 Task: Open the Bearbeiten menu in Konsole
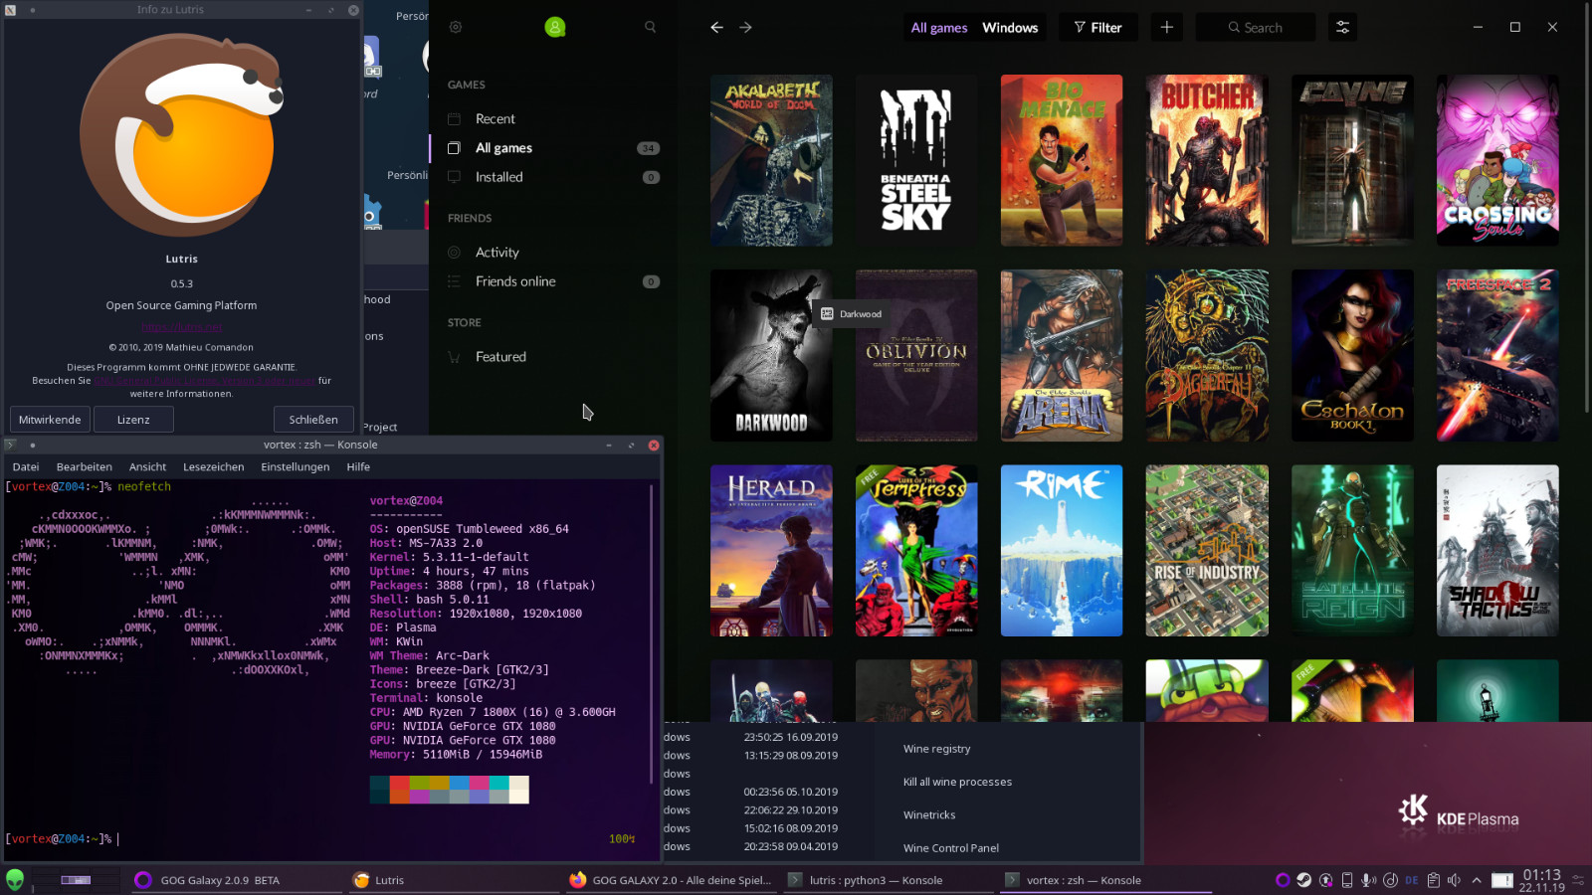[85, 466]
